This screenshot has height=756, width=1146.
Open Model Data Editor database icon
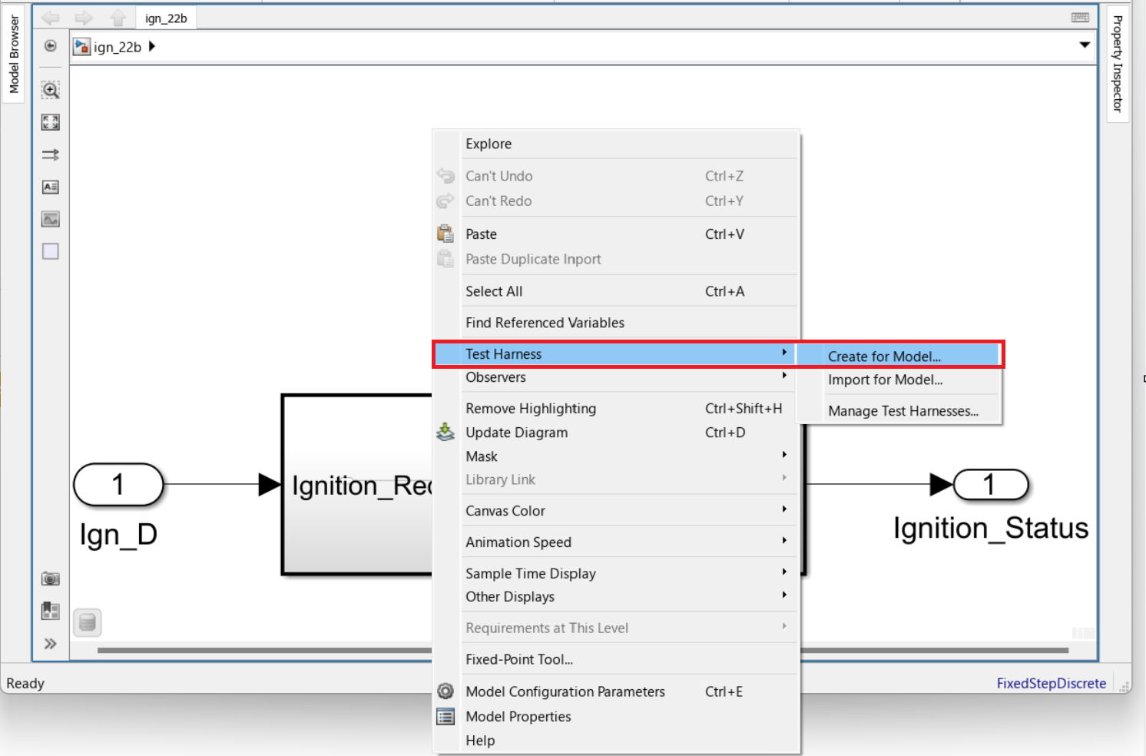click(x=88, y=622)
